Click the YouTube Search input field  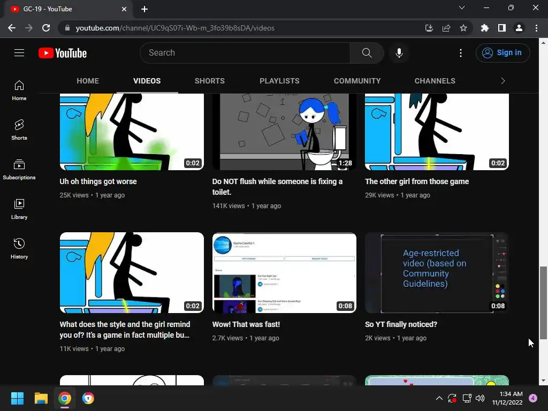coord(245,53)
